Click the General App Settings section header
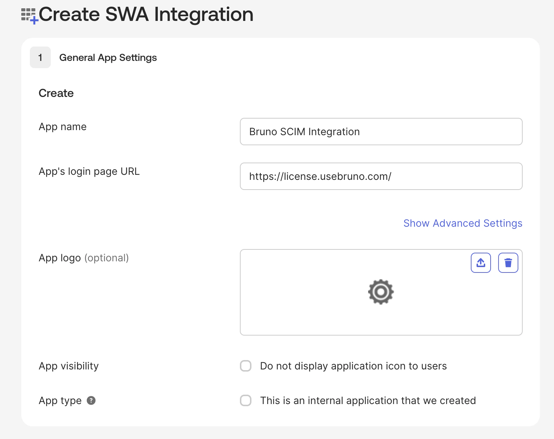The image size is (554, 439). [108, 57]
